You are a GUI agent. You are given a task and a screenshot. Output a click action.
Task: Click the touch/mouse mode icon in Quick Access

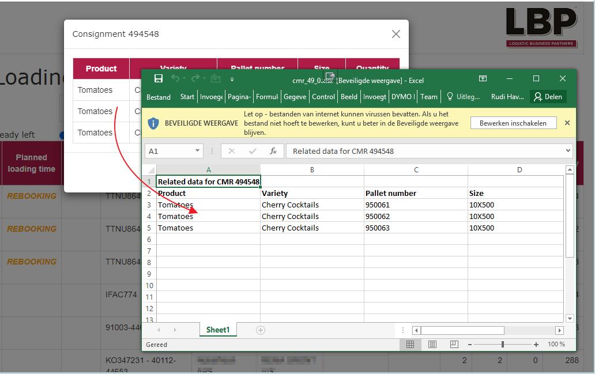(x=216, y=78)
